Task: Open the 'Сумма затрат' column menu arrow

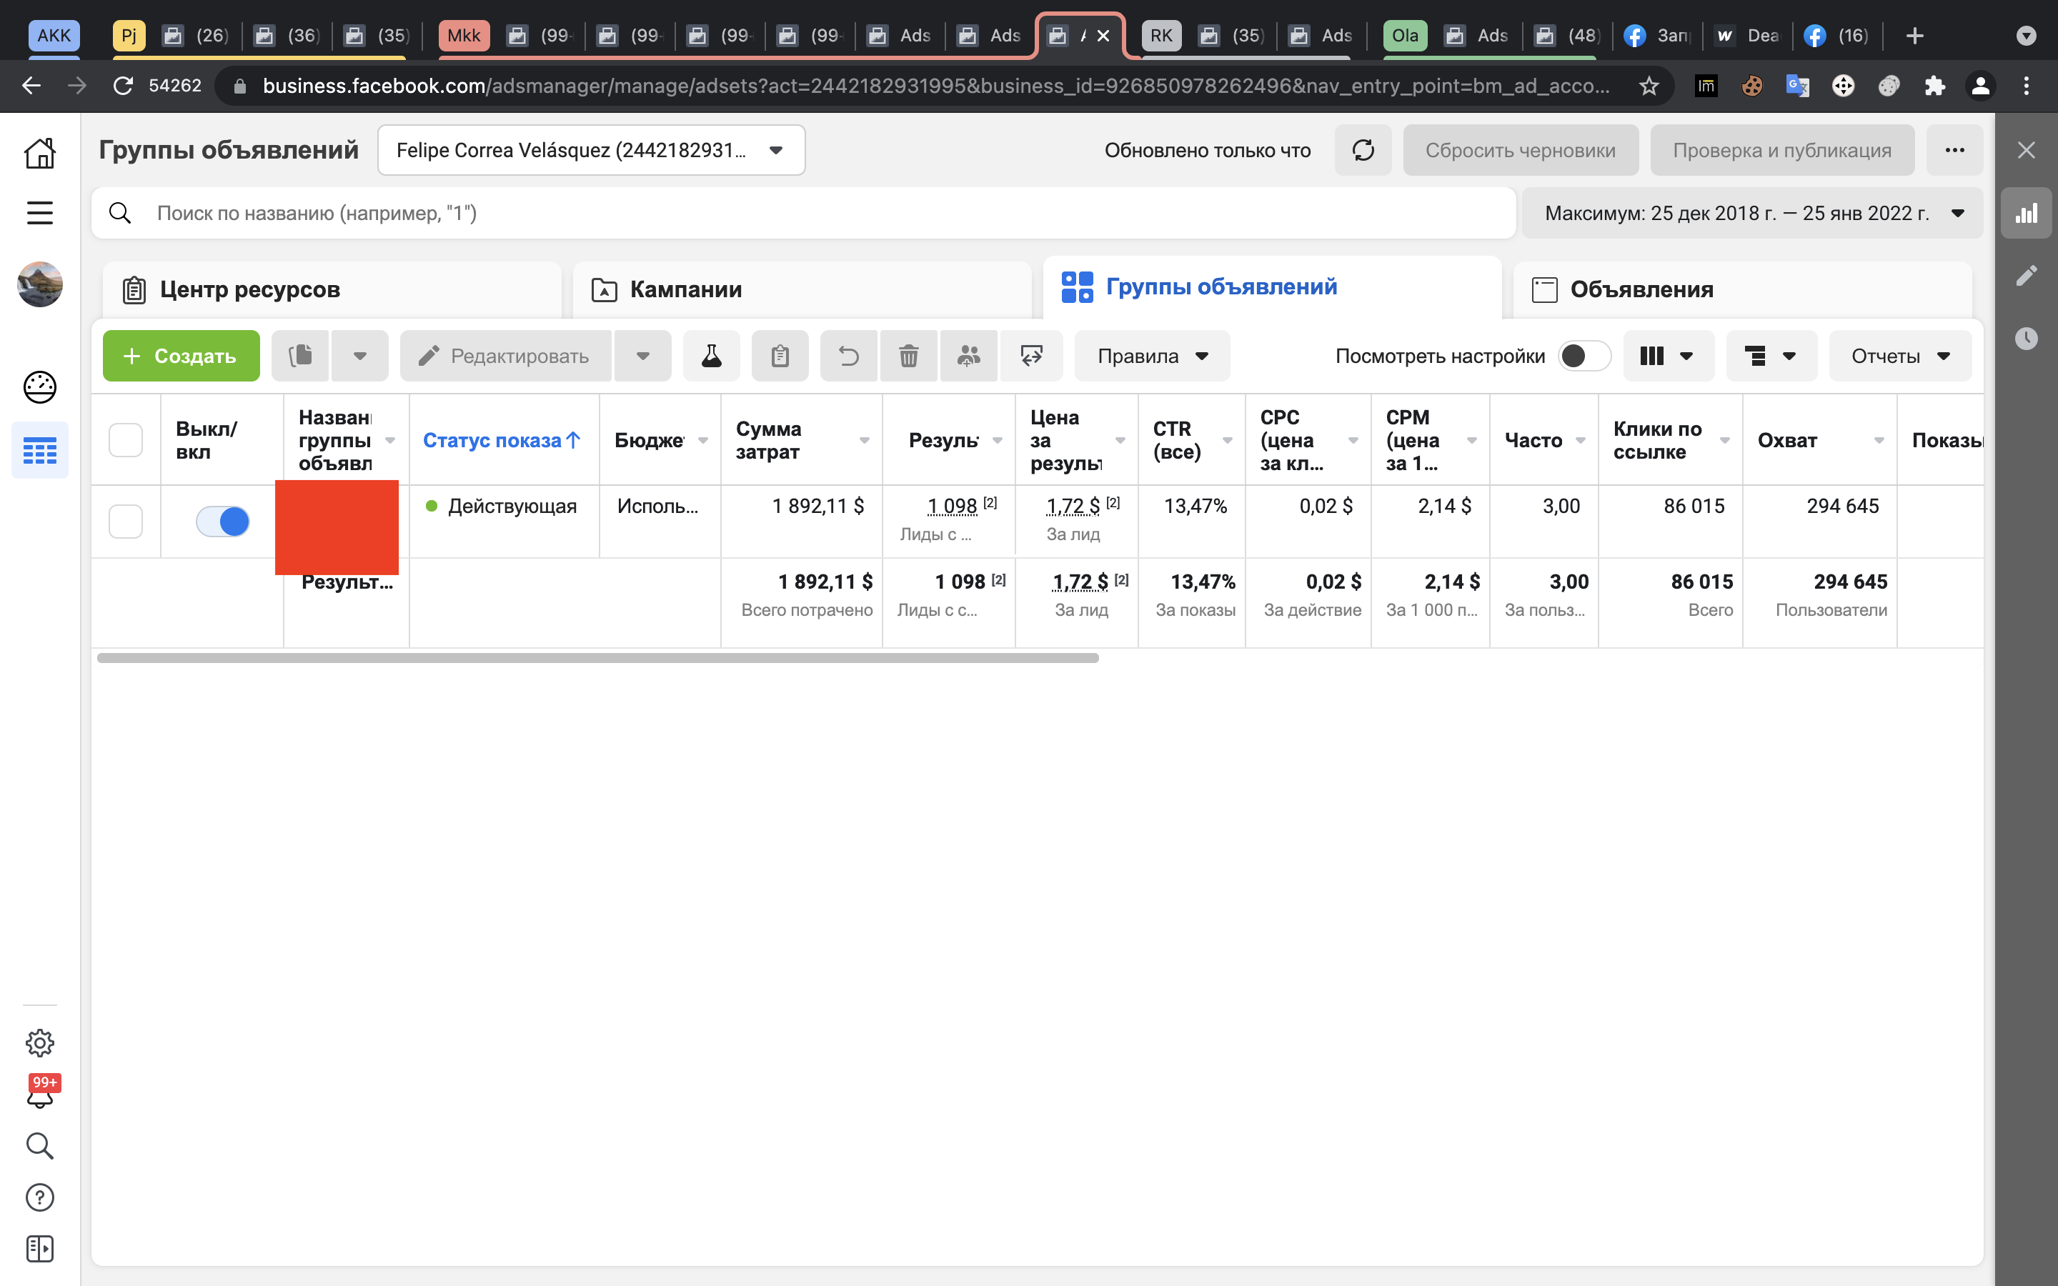Action: pyautogui.click(x=864, y=441)
